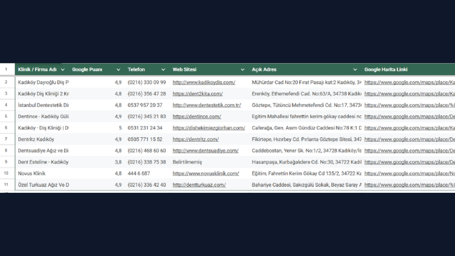Open filter dropdown for Açık Adres column
Viewport: 455px width, 256px height.
(355, 69)
